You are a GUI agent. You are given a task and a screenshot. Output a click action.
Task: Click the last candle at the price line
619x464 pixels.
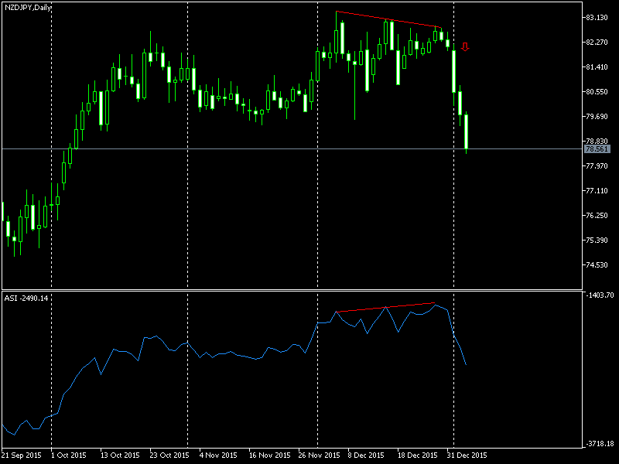click(x=467, y=131)
